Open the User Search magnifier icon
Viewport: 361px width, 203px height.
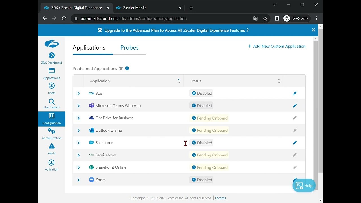[x=52, y=101]
